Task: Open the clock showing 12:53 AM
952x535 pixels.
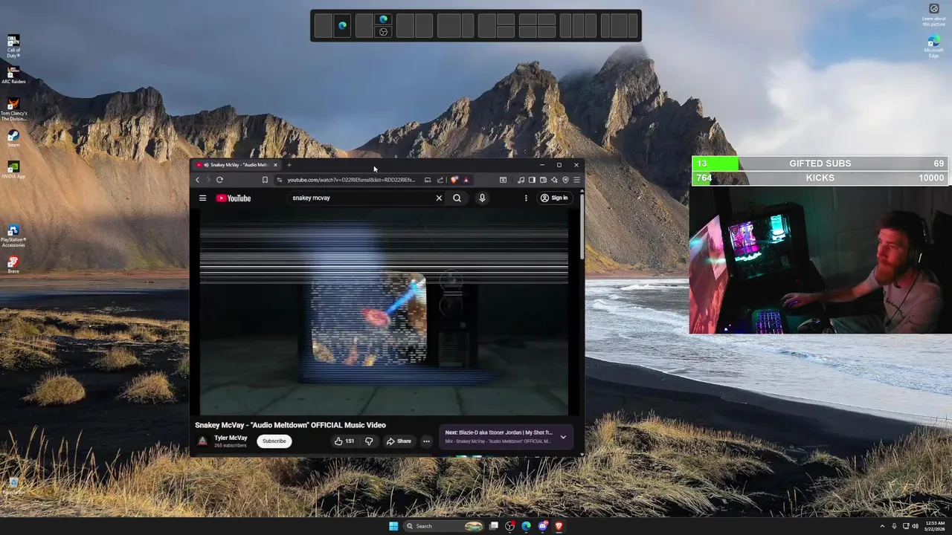Action: [934, 526]
